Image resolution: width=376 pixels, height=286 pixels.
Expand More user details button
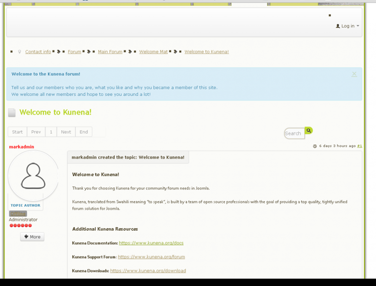[32, 237]
